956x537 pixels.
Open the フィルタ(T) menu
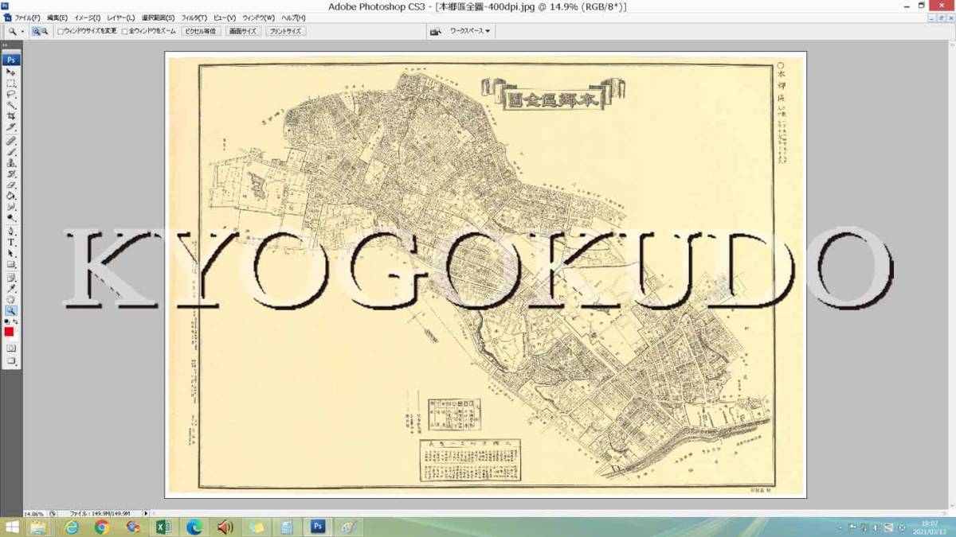[194, 18]
